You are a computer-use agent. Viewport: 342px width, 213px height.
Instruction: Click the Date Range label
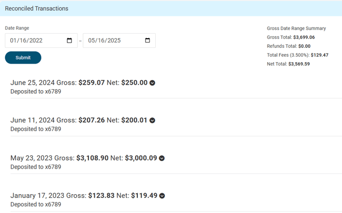point(17,28)
